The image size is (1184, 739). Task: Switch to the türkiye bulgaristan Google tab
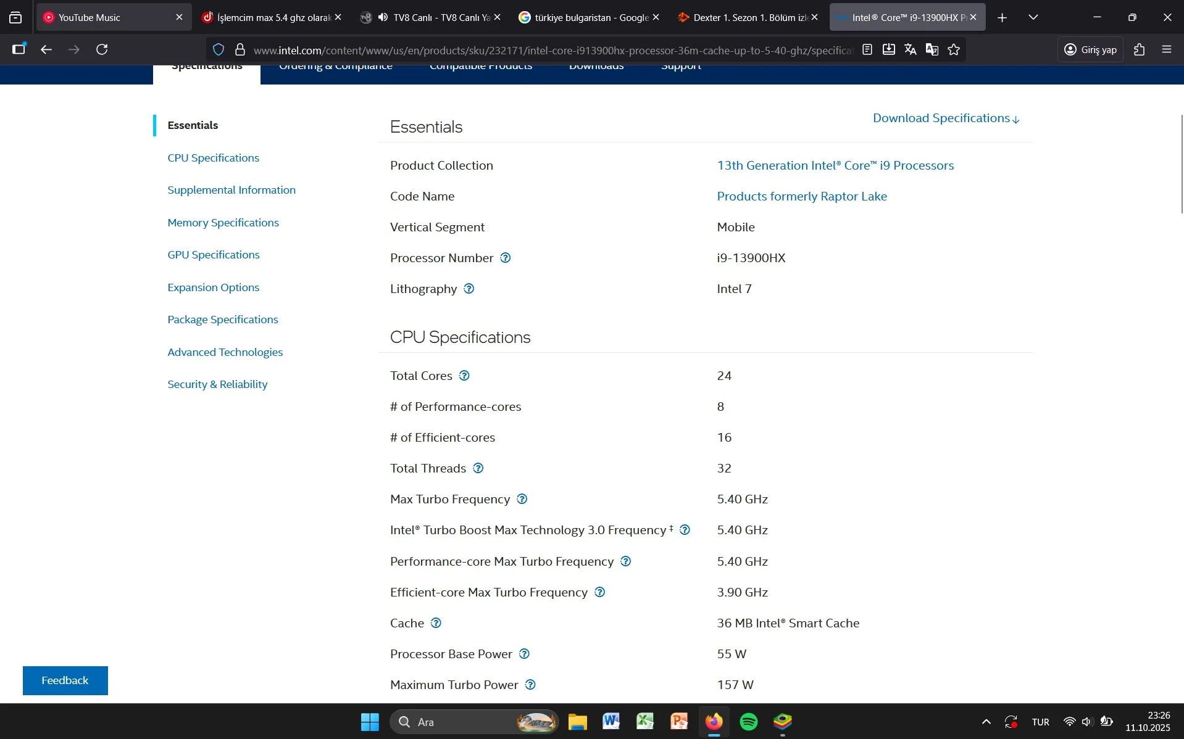coord(588,17)
